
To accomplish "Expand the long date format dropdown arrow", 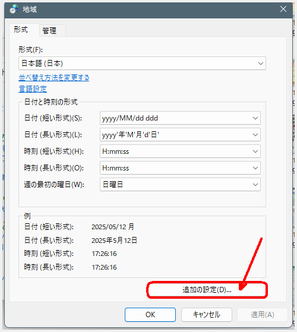I will coord(255,135).
